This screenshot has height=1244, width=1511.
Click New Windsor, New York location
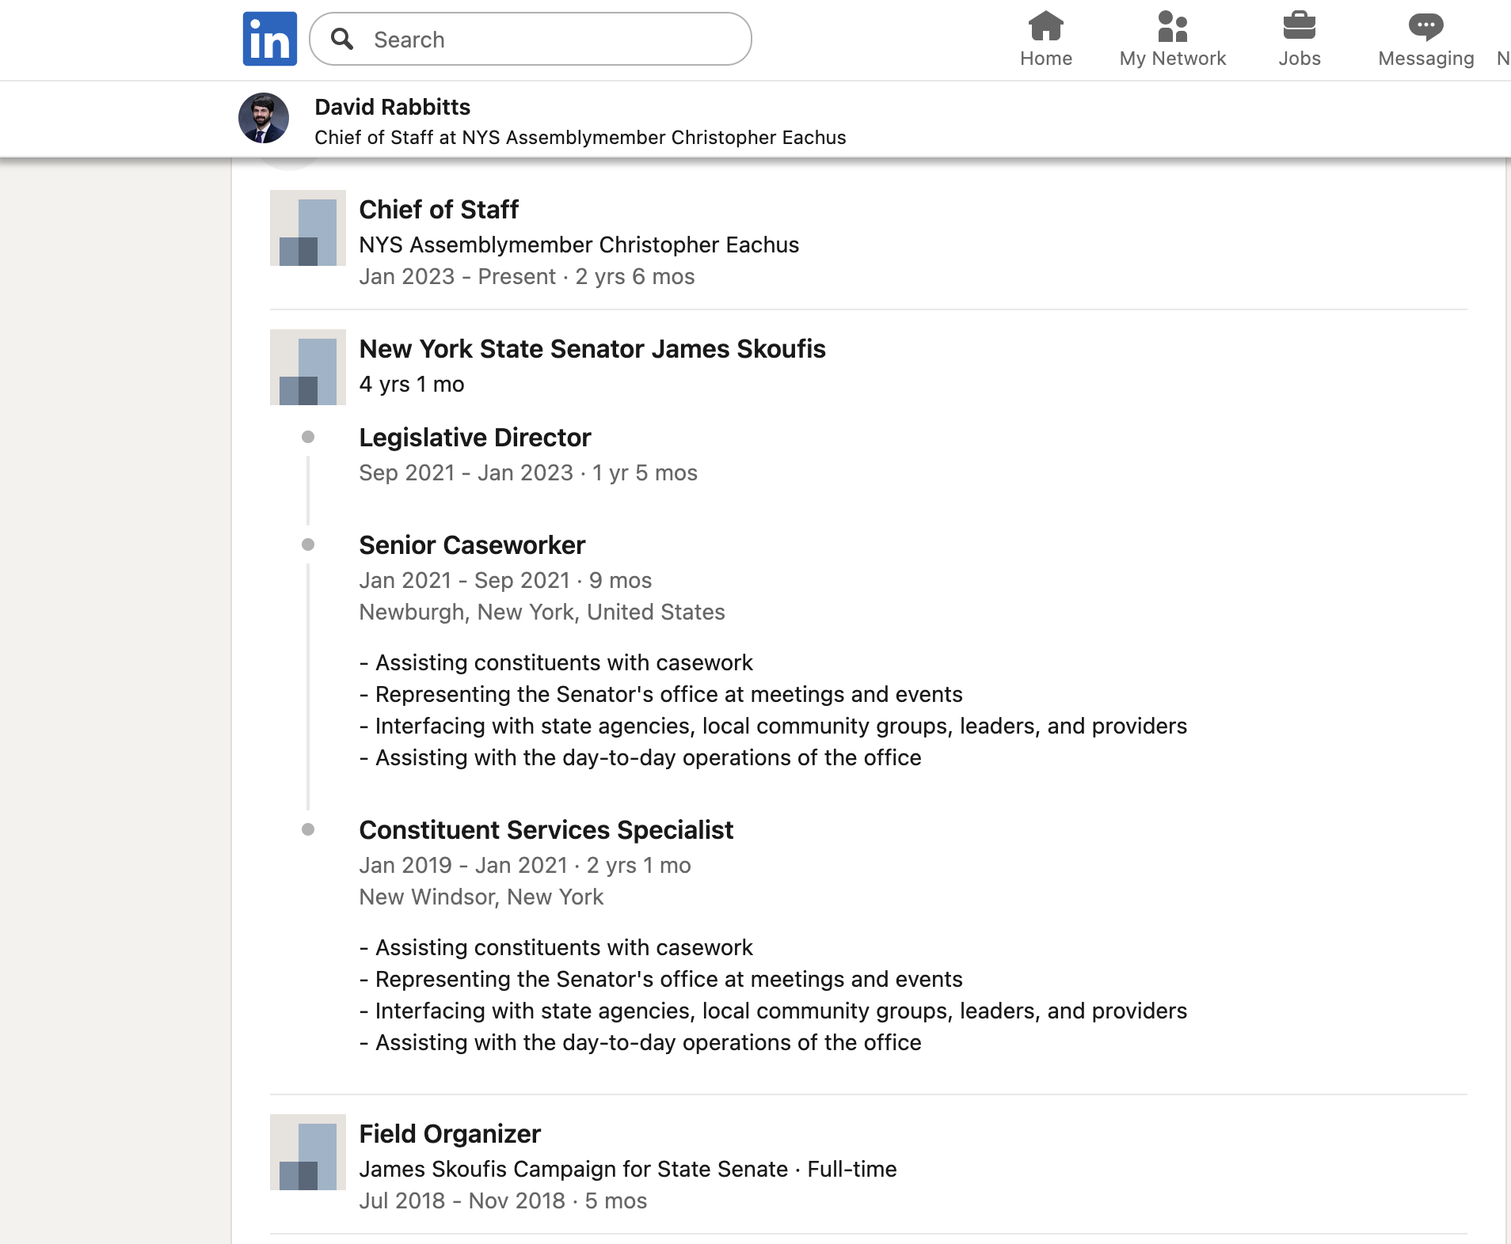coord(481,897)
